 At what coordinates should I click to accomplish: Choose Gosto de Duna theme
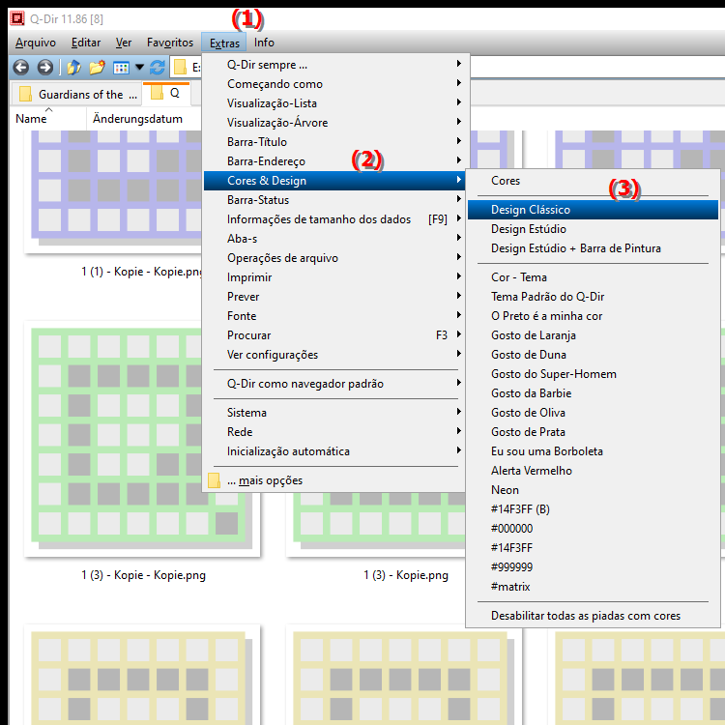tap(594, 355)
